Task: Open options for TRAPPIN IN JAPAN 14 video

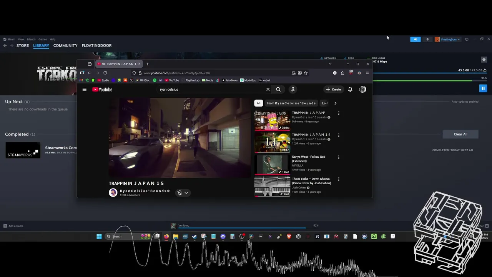Action: pyautogui.click(x=339, y=135)
